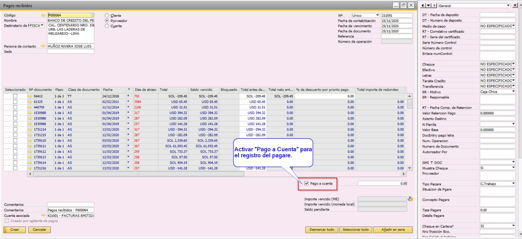Open link arrow next to Cuenta asociada

coord(43,215)
